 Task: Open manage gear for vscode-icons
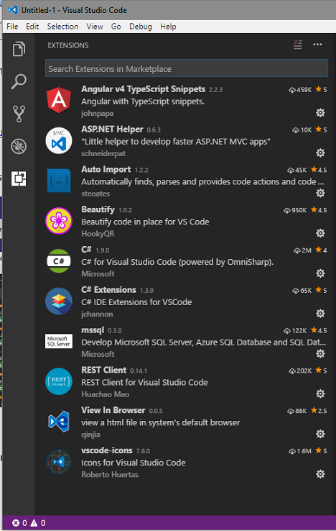[x=320, y=474]
